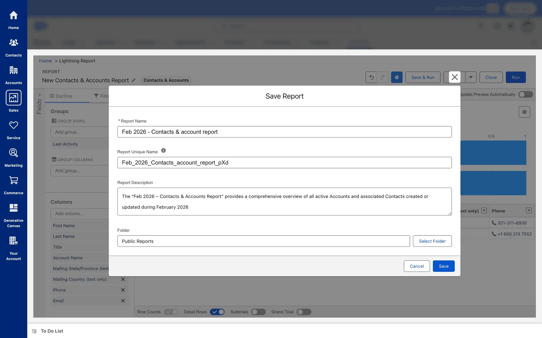The width and height of the screenshot is (542, 338).
Task: Expand the Fields panel chevron
Action: 40,95
